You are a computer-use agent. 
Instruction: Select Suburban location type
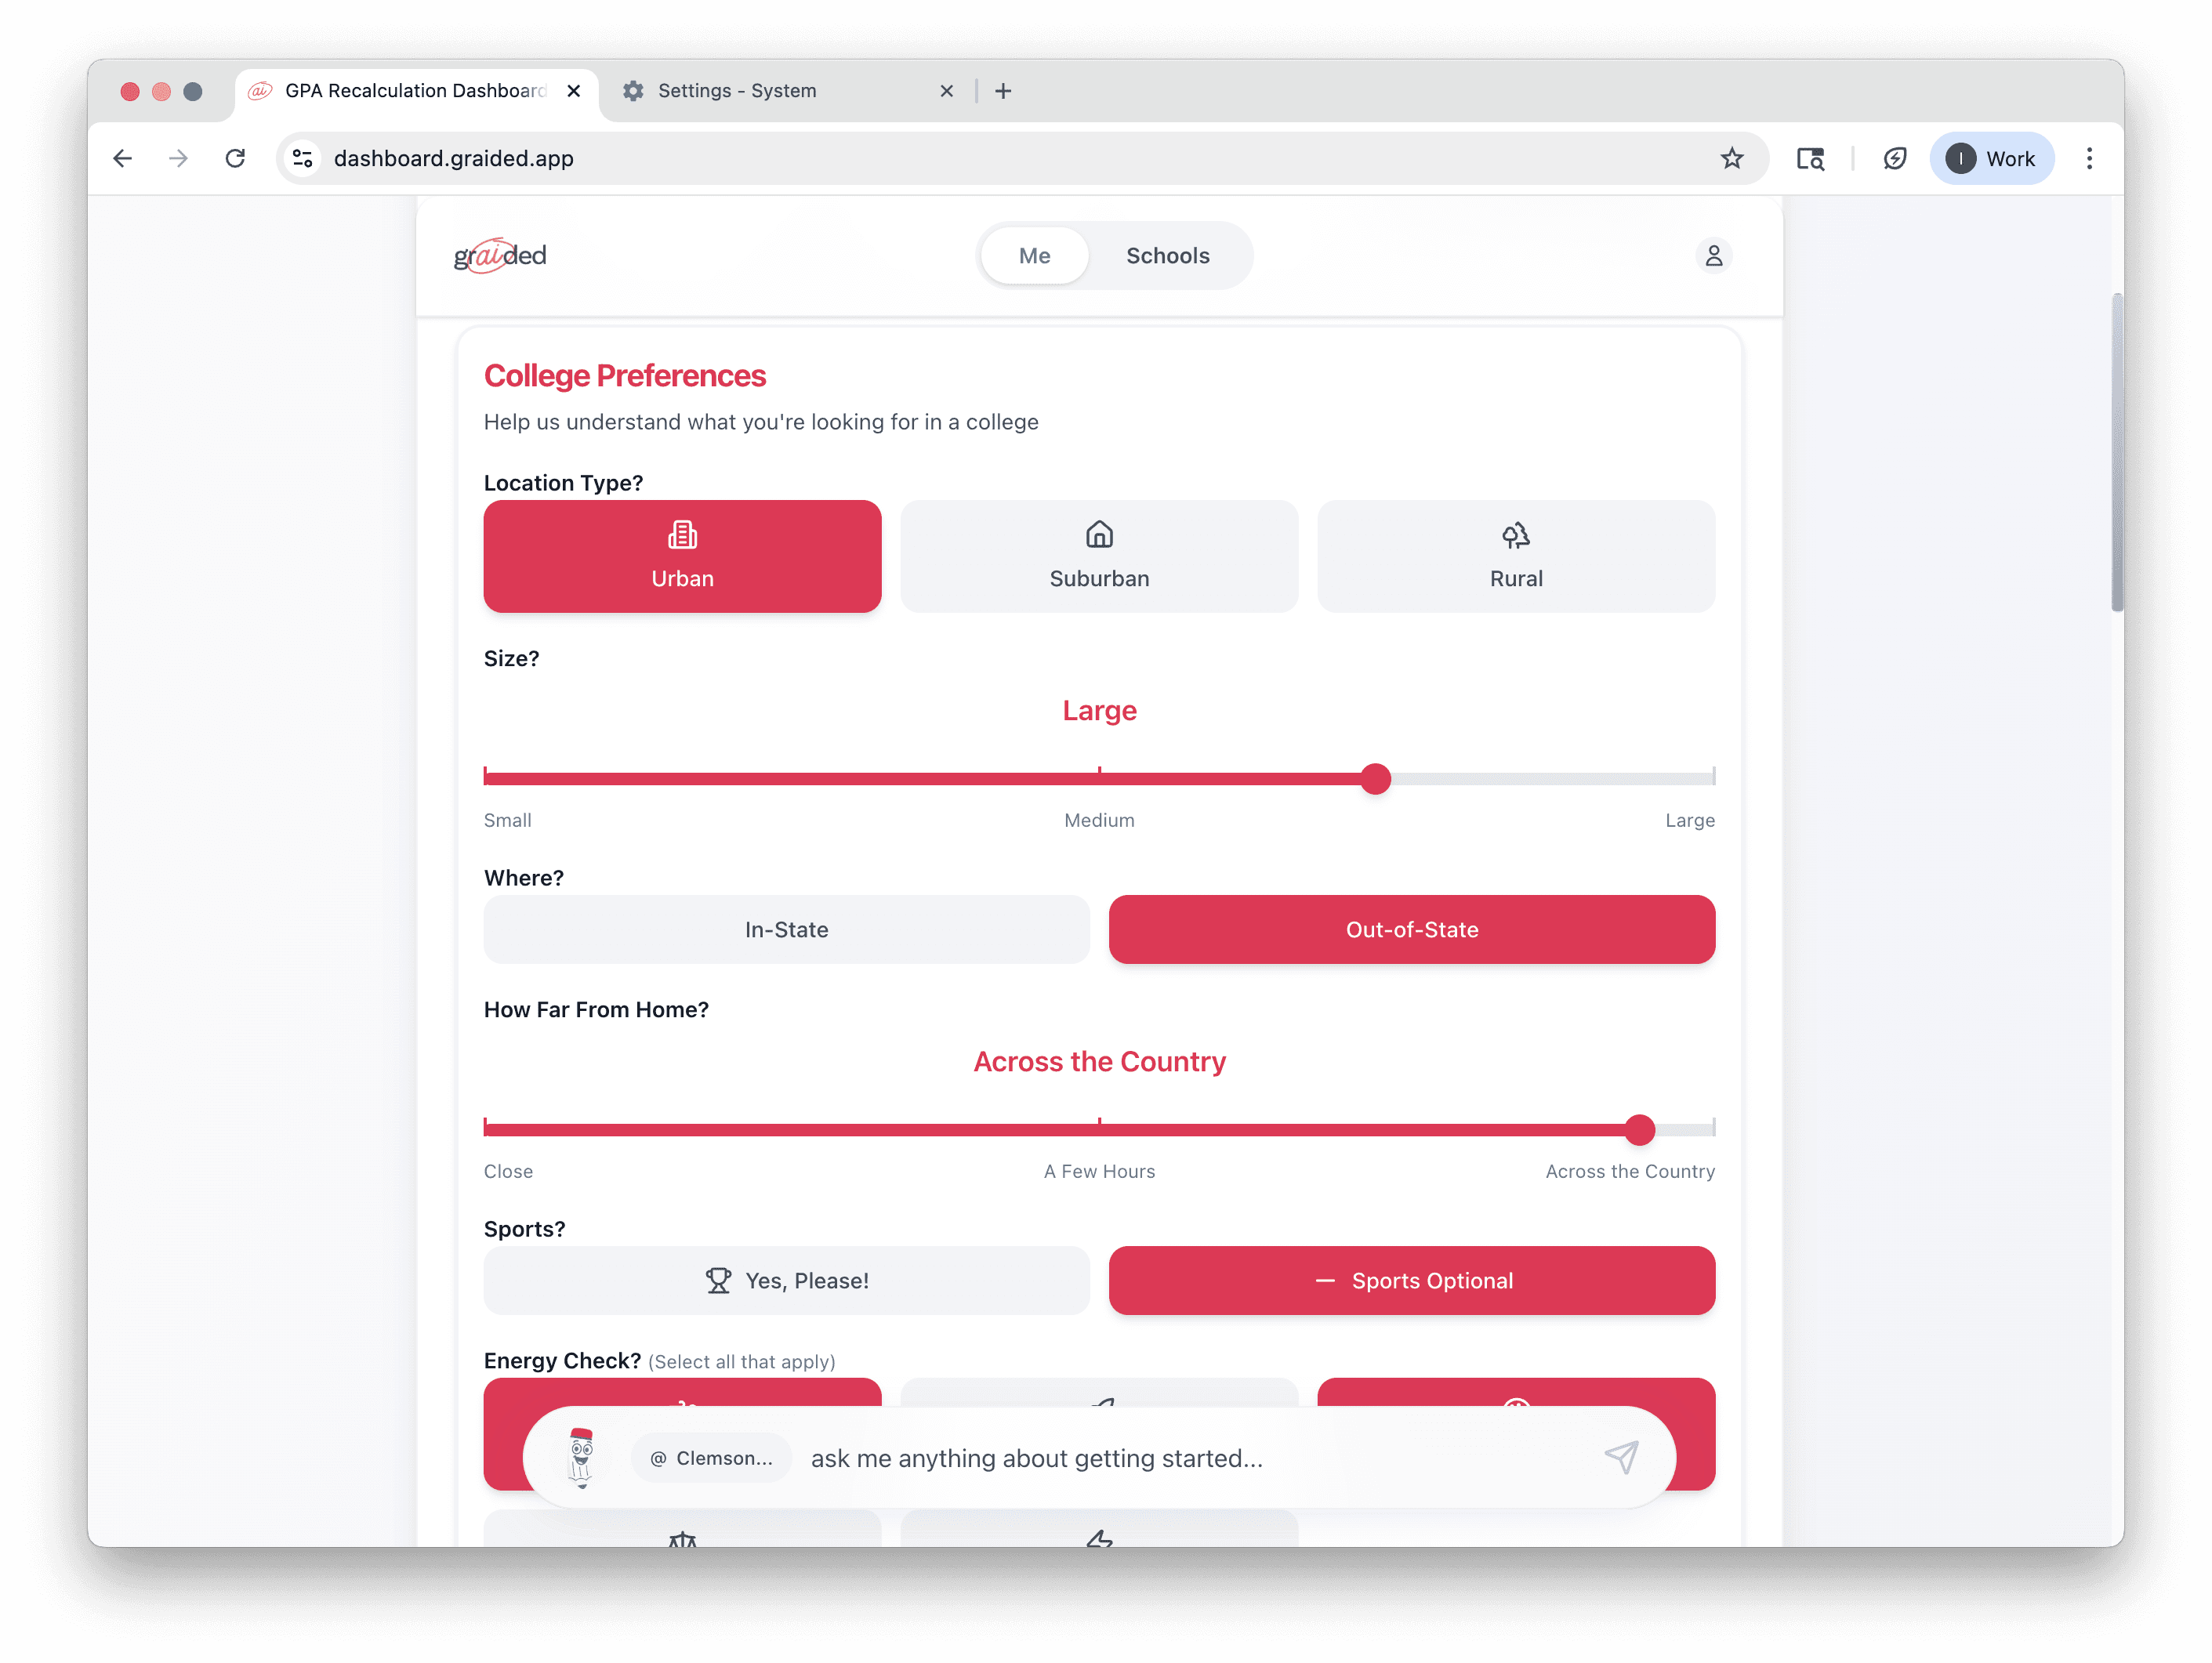pyautogui.click(x=1099, y=556)
